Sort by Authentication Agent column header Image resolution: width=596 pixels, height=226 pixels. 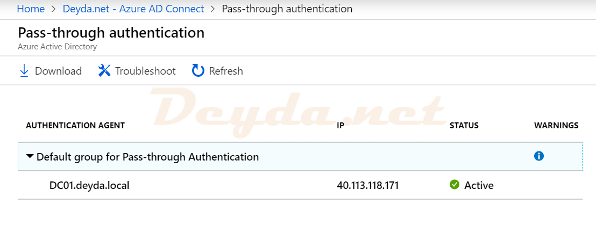pyautogui.click(x=75, y=126)
